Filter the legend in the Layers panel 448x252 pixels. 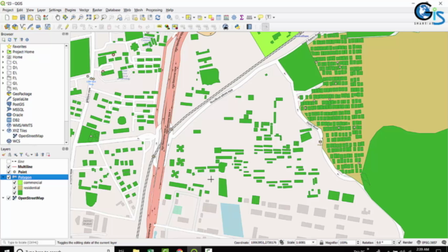tap(21, 155)
